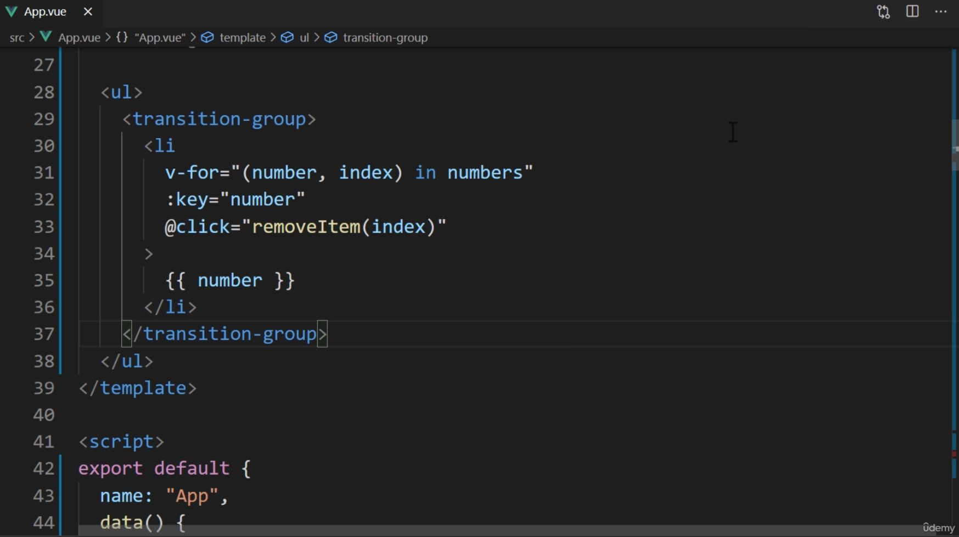Open the template breadcrumb
959x537 pixels.
(242, 38)
